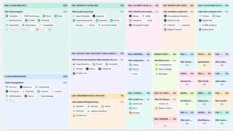Click the Groundspeed Analytics icon

click(165, 16)
